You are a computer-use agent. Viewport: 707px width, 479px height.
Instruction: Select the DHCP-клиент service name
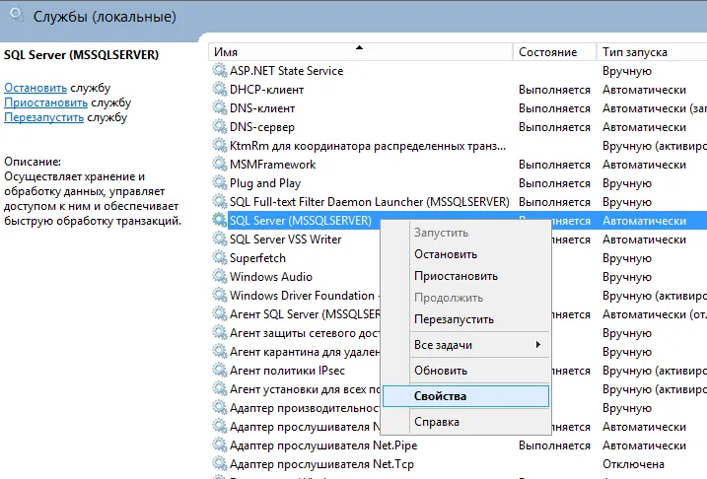click(x=266, y=90)
